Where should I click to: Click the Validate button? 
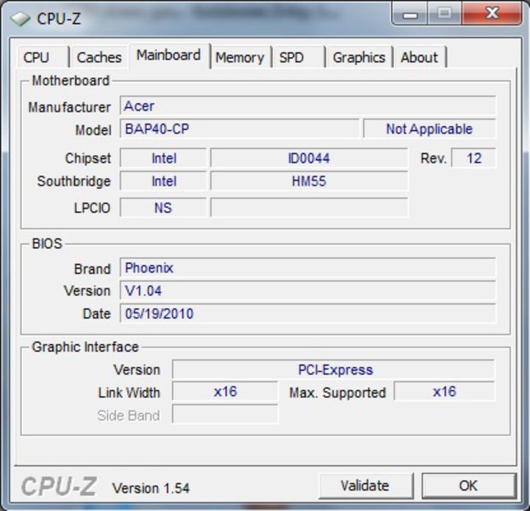[366, 485]
